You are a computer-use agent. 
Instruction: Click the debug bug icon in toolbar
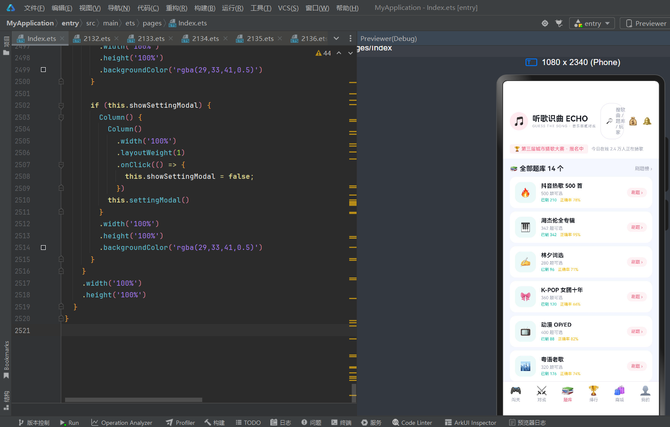coord(559,23)
